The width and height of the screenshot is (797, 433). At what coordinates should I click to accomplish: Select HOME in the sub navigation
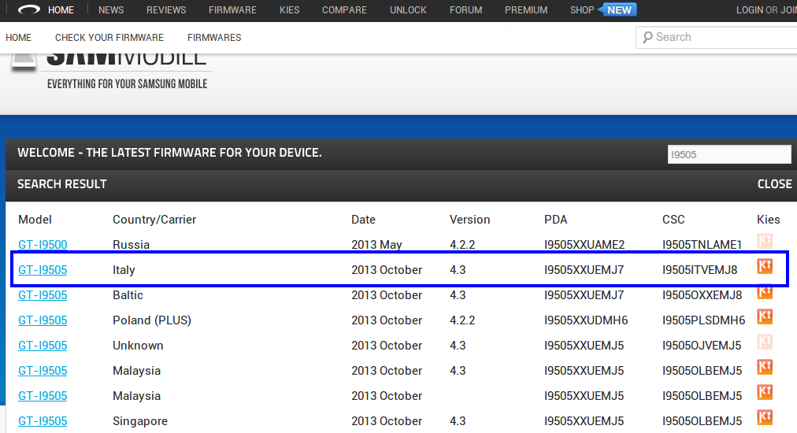tap(18, 38)
